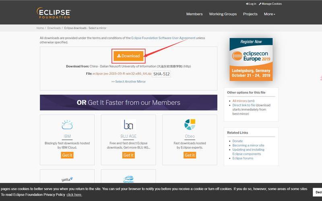Click the Decline cookies button

click(318, 192)
